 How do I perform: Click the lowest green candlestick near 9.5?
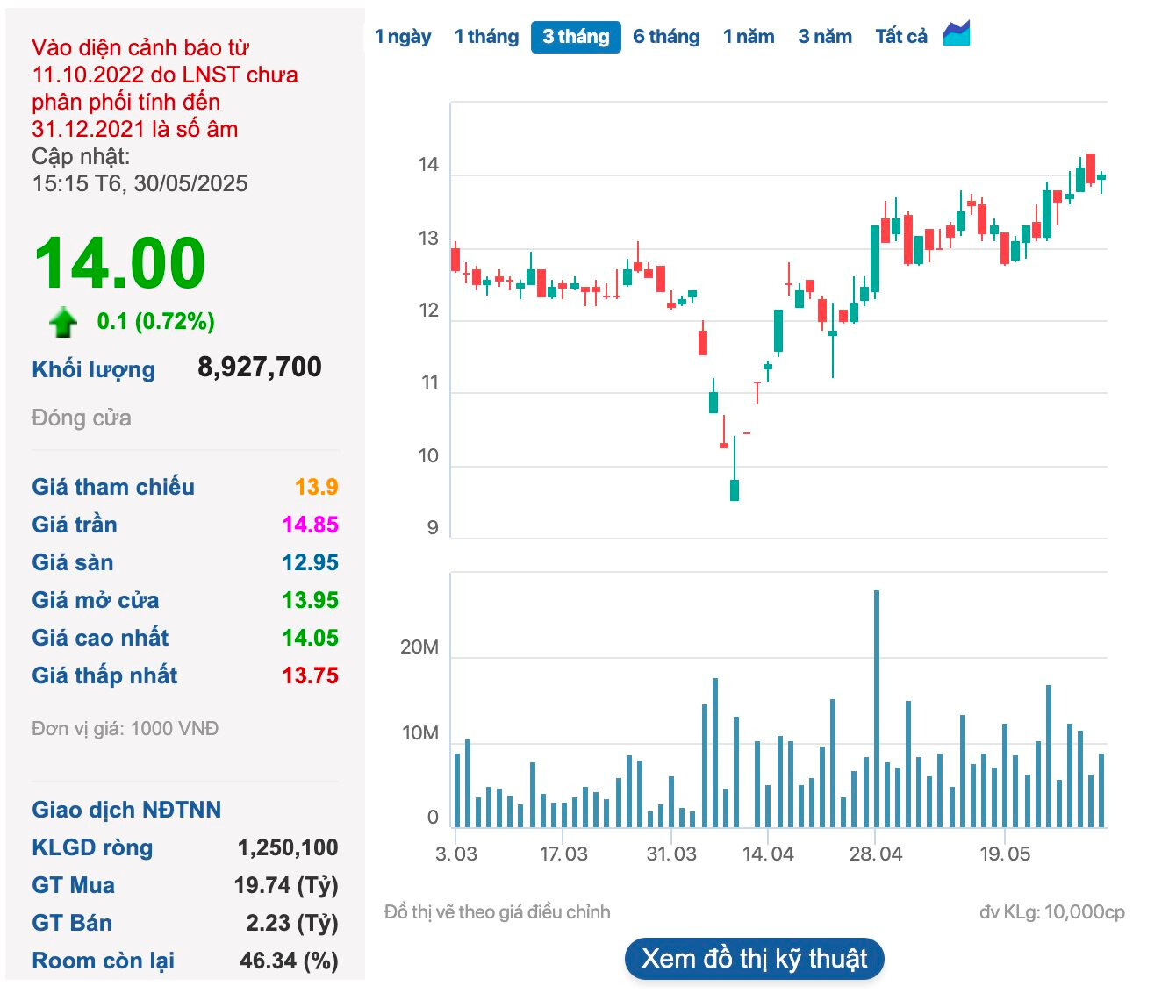click(x=735, y=489)
